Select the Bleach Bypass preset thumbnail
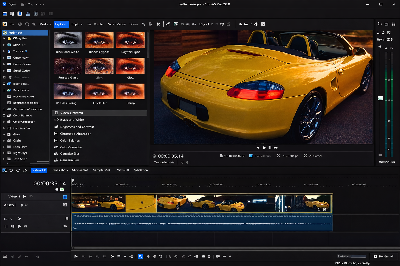This screenshot has width=400, height=266. pos(99,40)
